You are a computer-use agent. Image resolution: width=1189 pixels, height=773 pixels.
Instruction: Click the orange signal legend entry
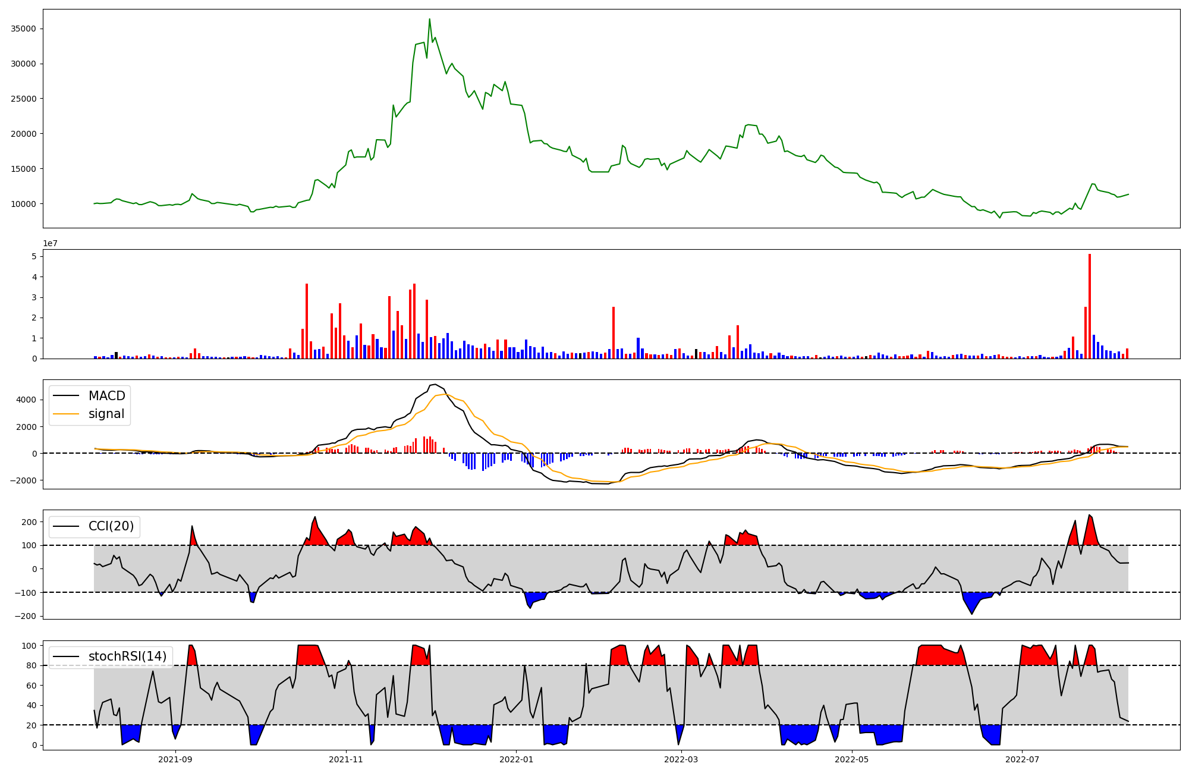[106, 414]
